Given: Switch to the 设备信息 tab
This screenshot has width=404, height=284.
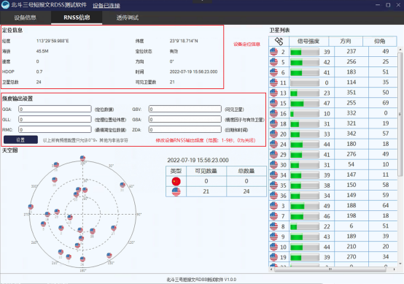Looking at the screenshot, I should 26,18.
